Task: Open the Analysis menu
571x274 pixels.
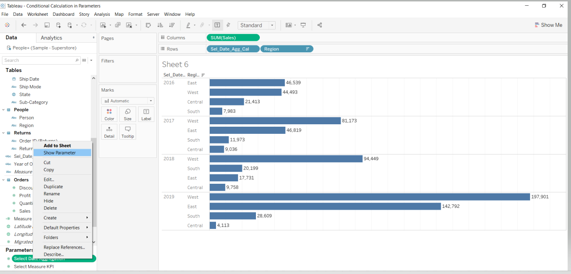Action: (102, 14)
